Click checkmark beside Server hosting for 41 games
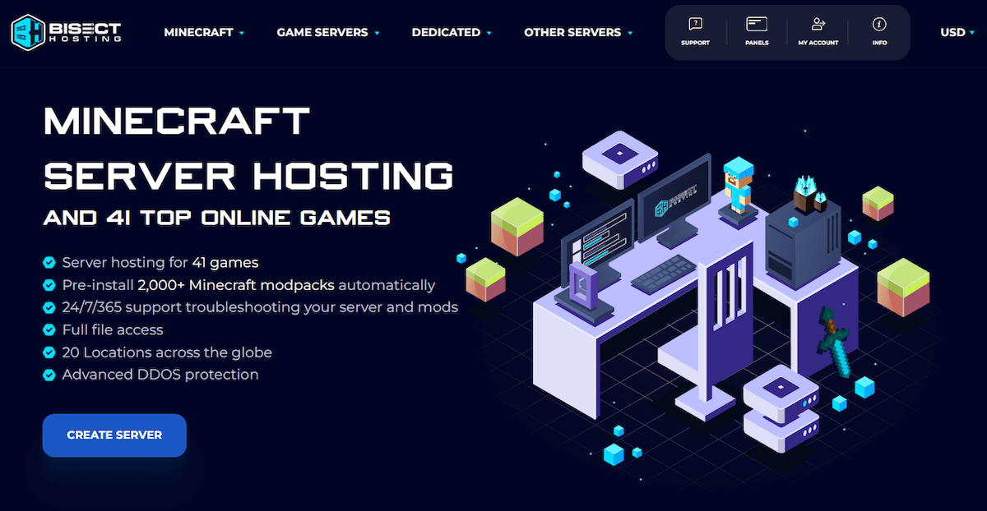Image resolution: width=987 pixels, height=511 pixels. click(49, 264)
